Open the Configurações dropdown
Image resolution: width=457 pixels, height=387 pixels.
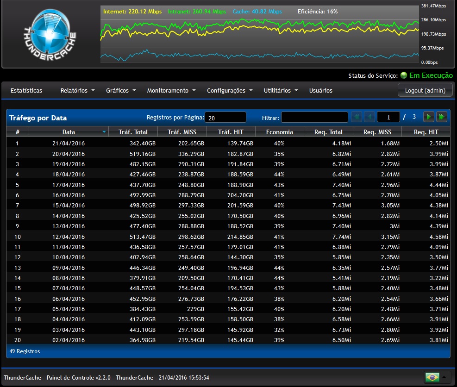[x=230, y=91]
